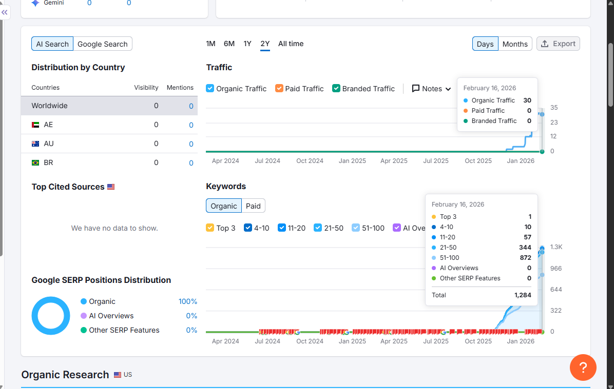This screenshot has width=614, height=389.
Task: Switch chart granularity to Months
Action: (515, 44)
